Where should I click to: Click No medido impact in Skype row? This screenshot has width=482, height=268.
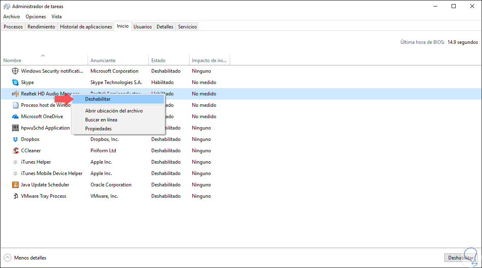[204, 82]
